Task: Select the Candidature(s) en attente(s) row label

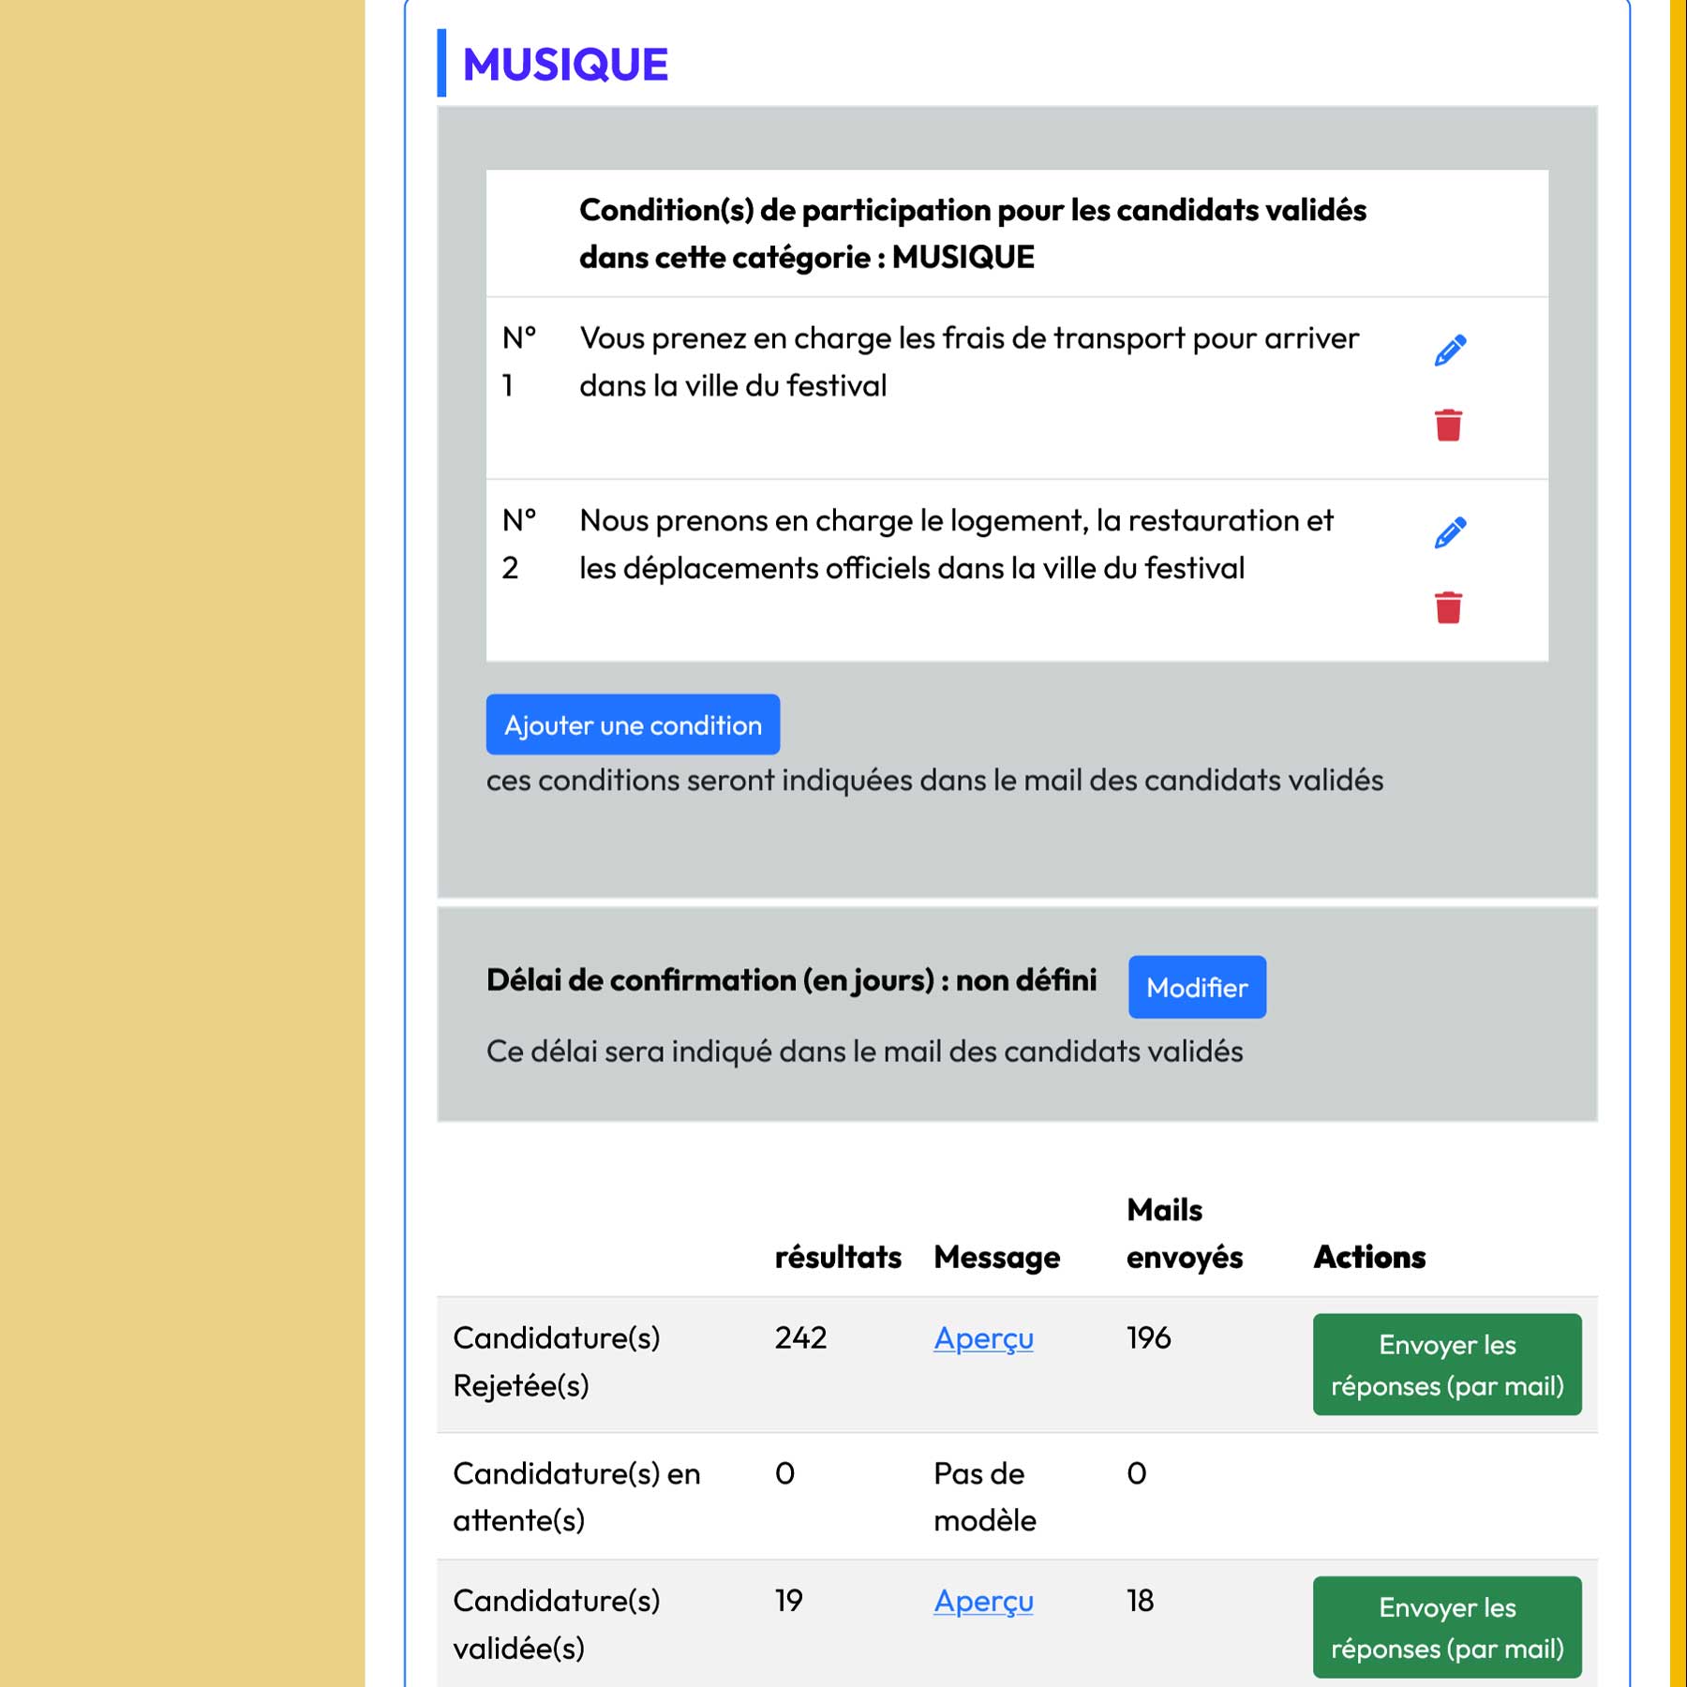Action: tap(576, 1497)
